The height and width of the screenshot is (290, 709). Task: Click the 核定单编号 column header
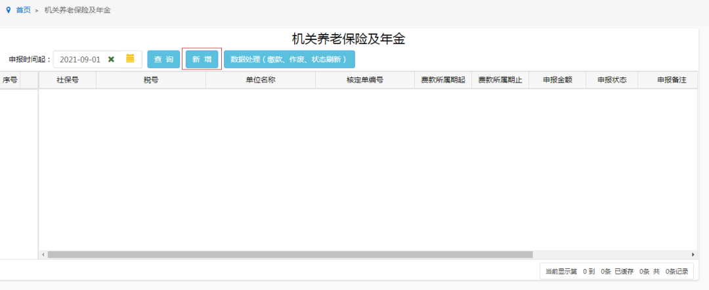tap(365, 80)
